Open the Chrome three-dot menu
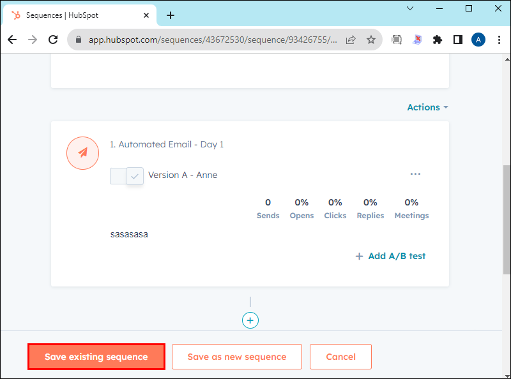Screen dimensions: 511x379 tap(499, 40)
